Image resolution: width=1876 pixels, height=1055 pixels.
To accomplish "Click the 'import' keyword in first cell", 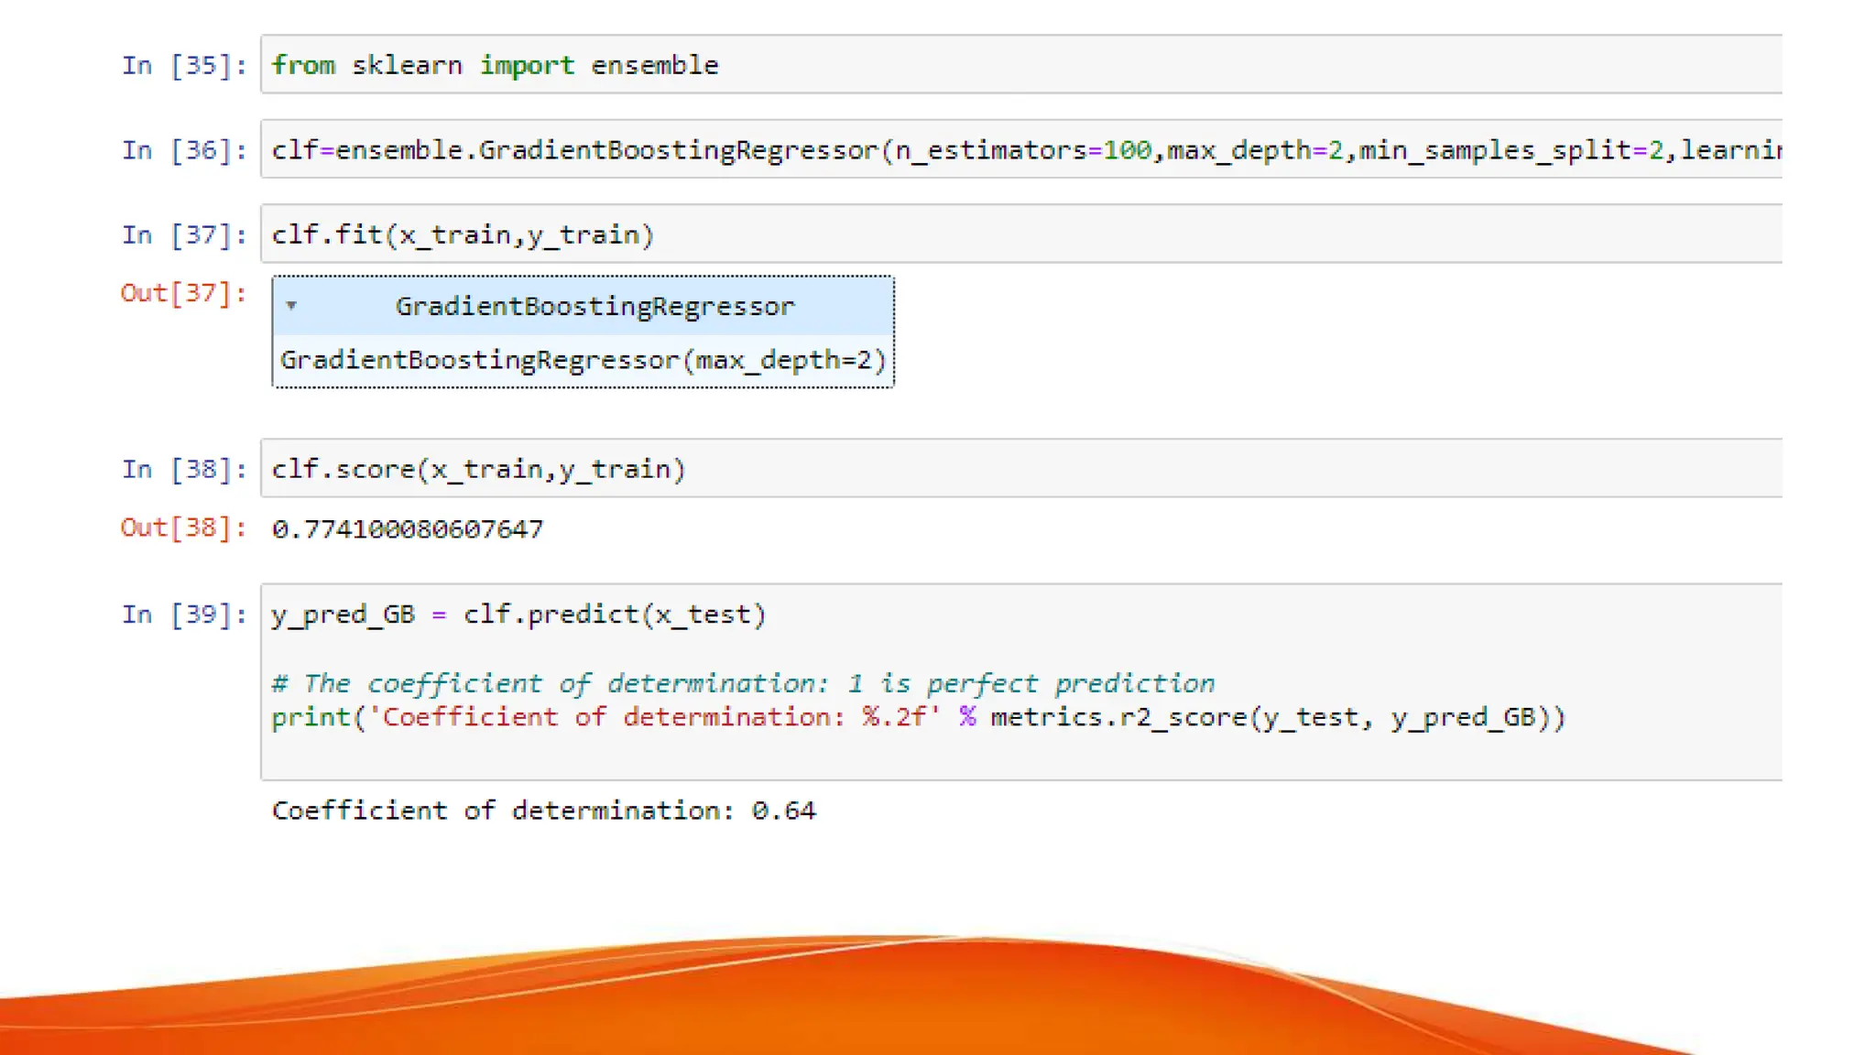I will point(527,65).
